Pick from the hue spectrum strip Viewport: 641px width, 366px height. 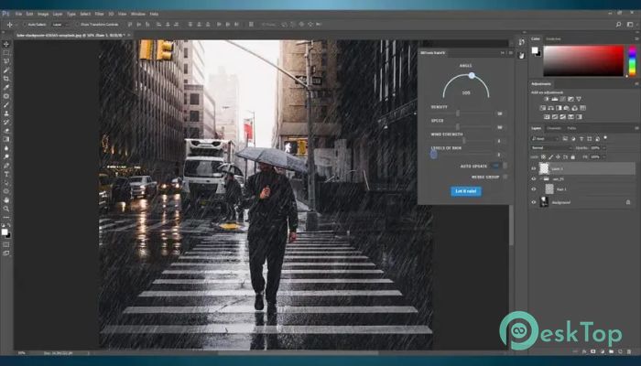[x=633, y=60]
